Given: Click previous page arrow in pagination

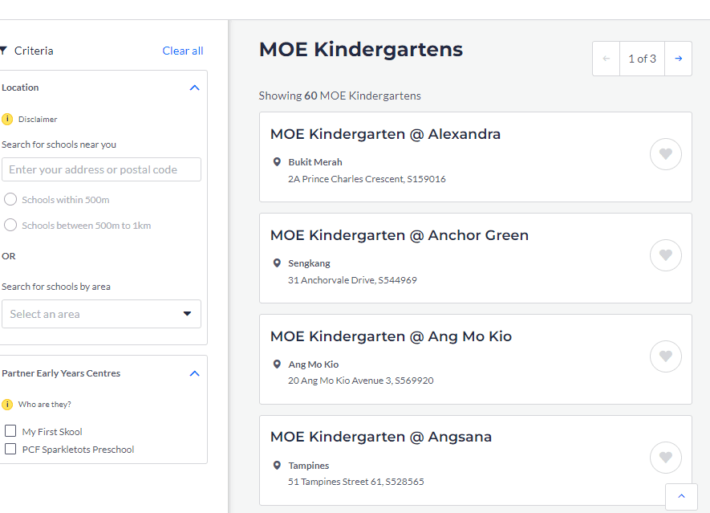Looking at the screenshot, I should pyautogui.click(x=606, y=59).
